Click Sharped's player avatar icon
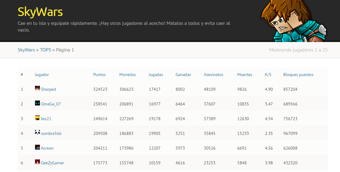The image size is (340, 172). click(37, 89)
